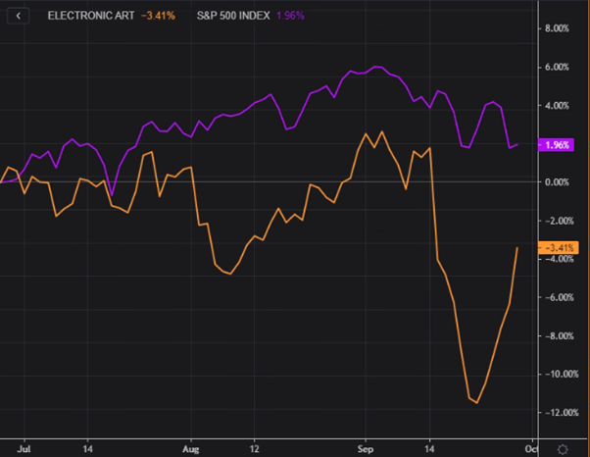Screen dimensions: 590x457
Task: Click the Aug date label
Action: click(x=191, y=449)
